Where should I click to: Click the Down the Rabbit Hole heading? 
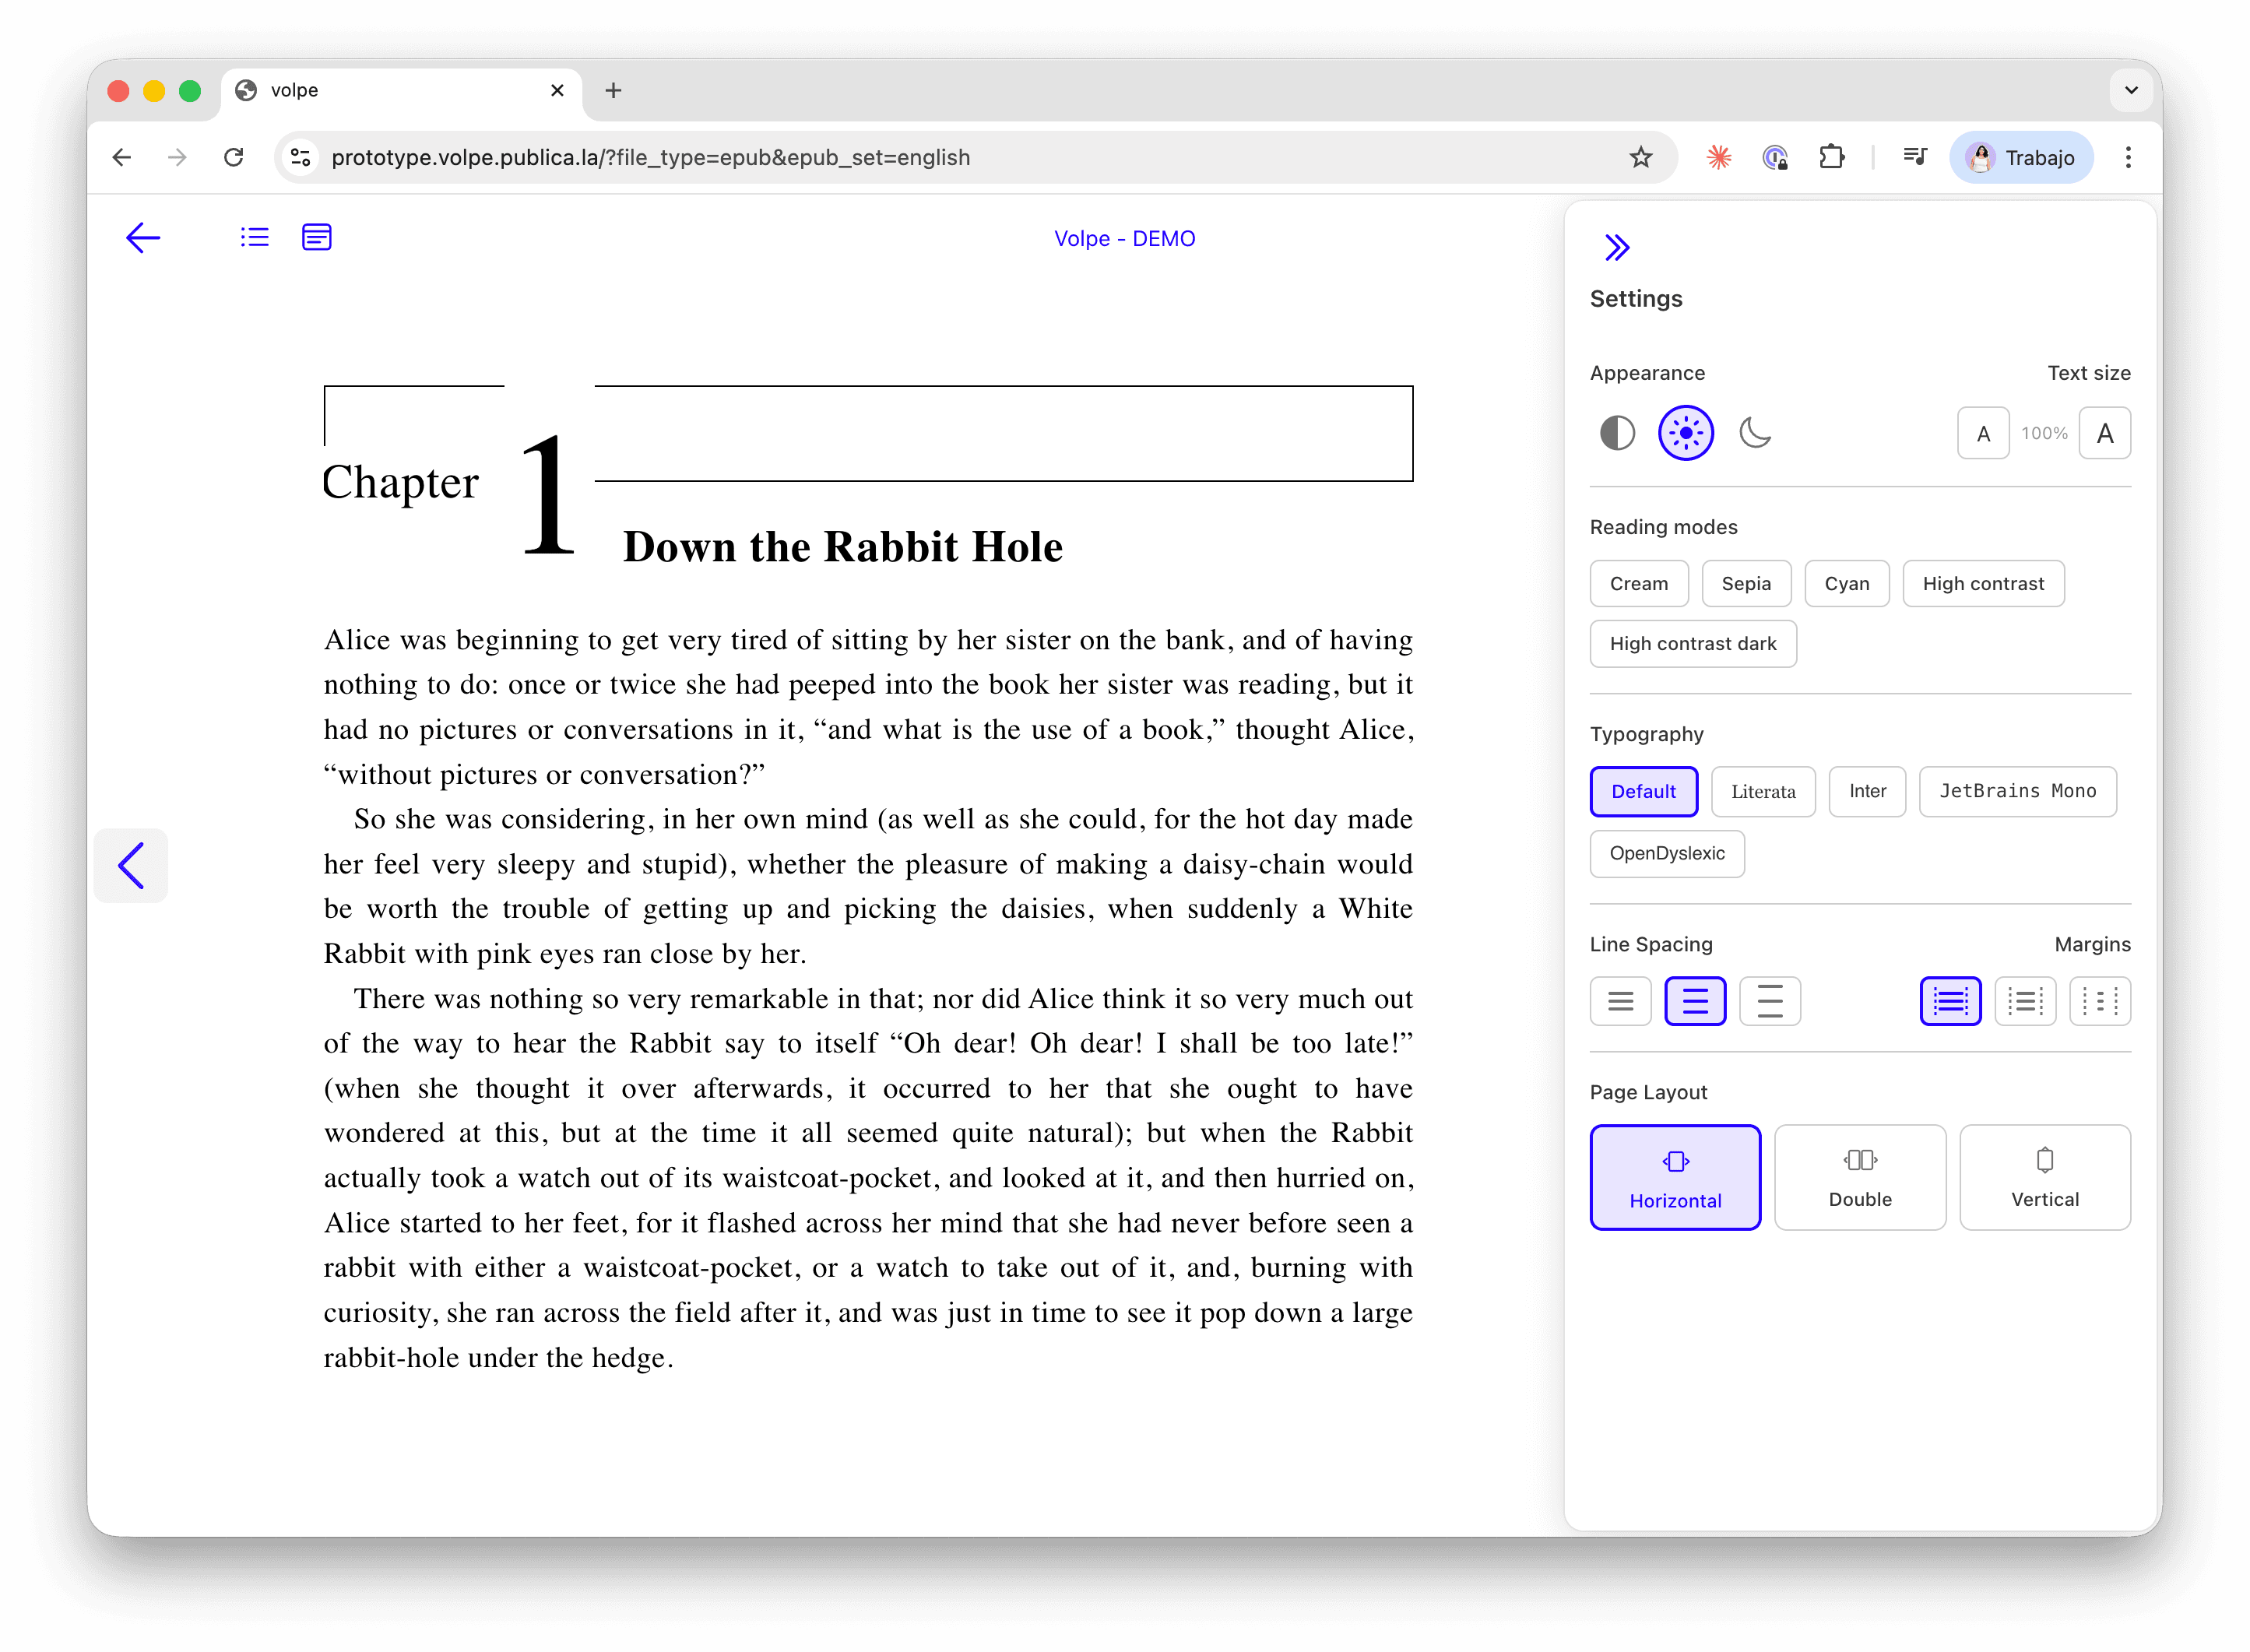842,547
